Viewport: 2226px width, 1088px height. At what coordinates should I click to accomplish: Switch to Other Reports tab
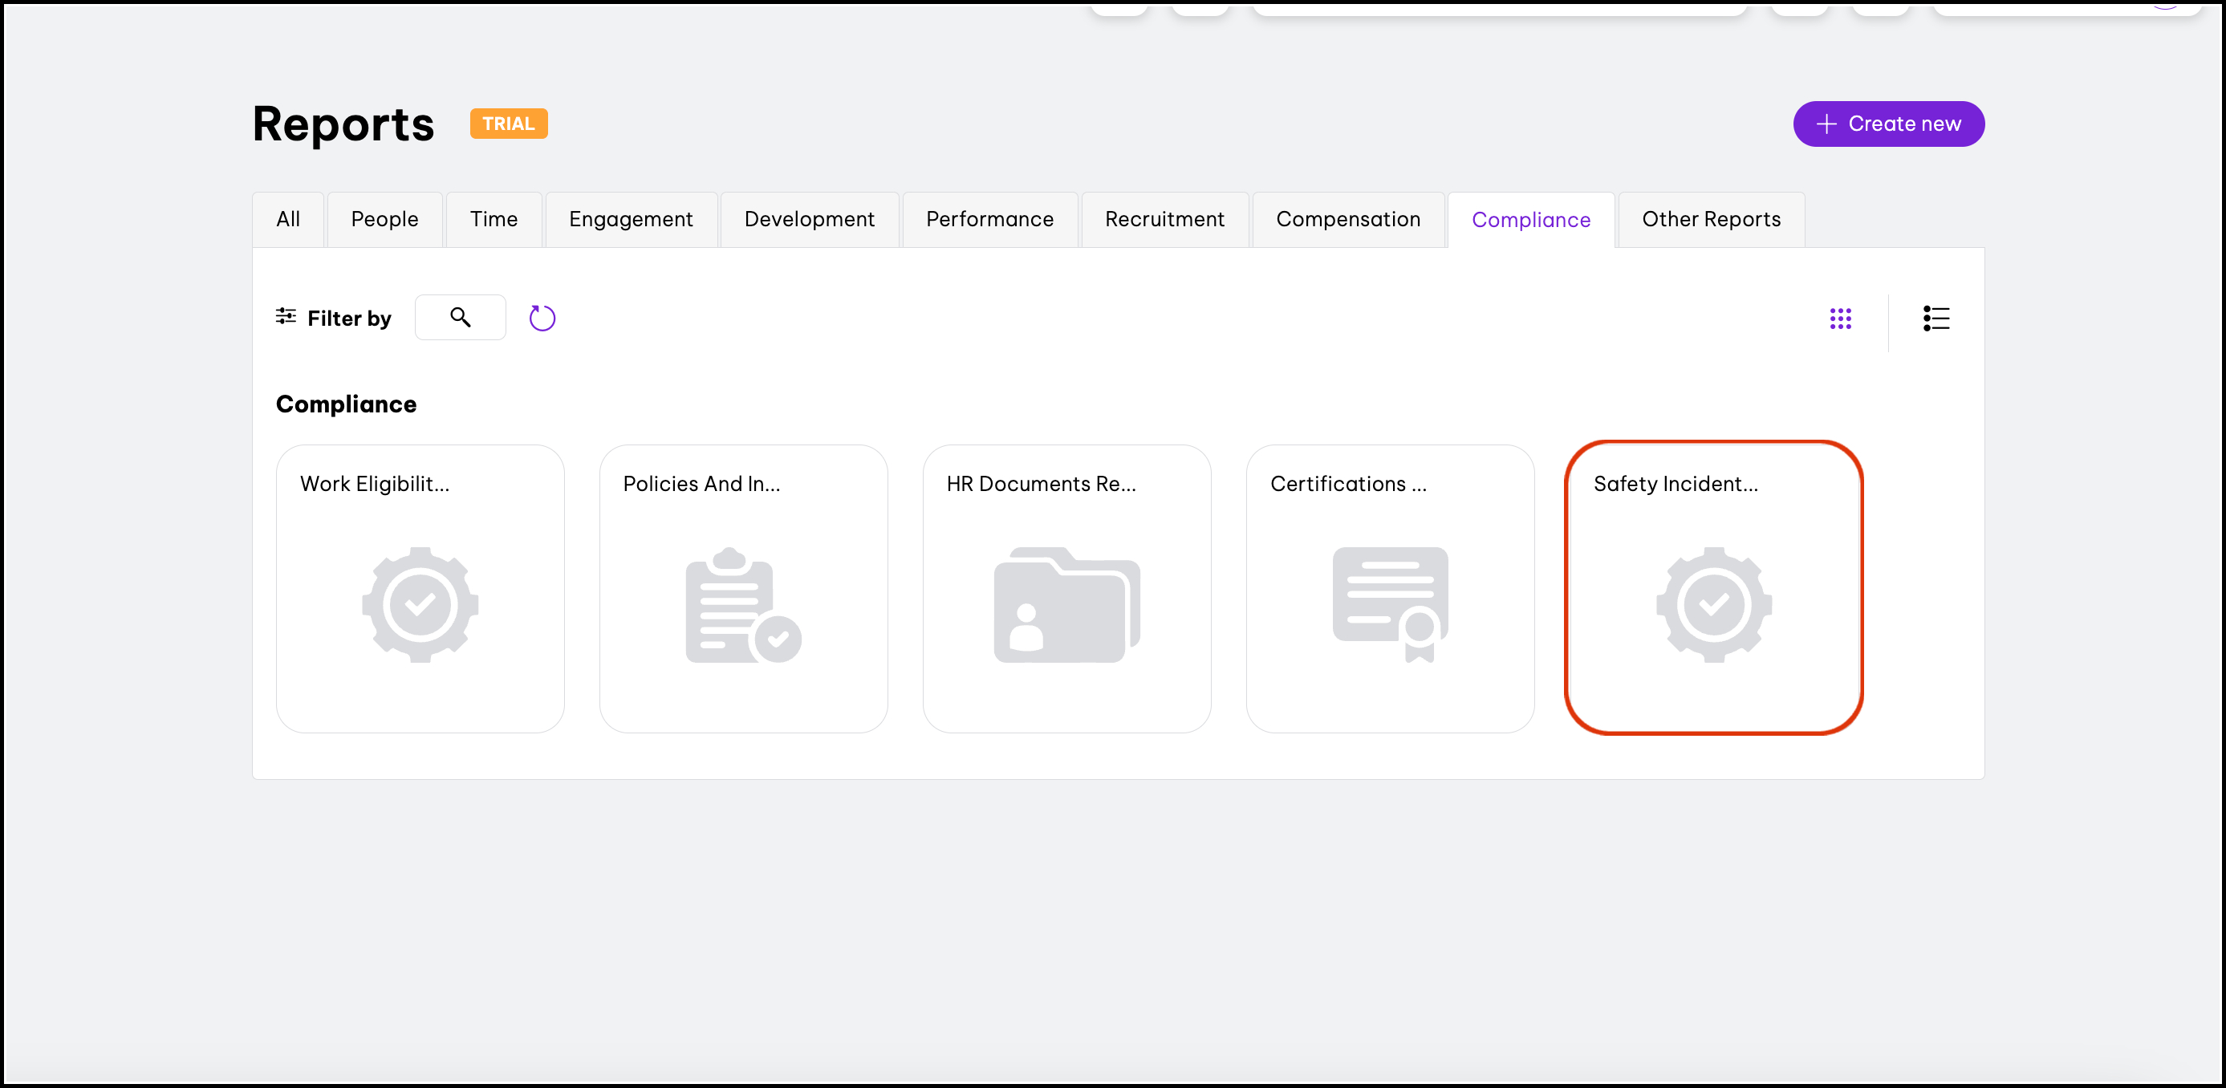[1711, 220]
